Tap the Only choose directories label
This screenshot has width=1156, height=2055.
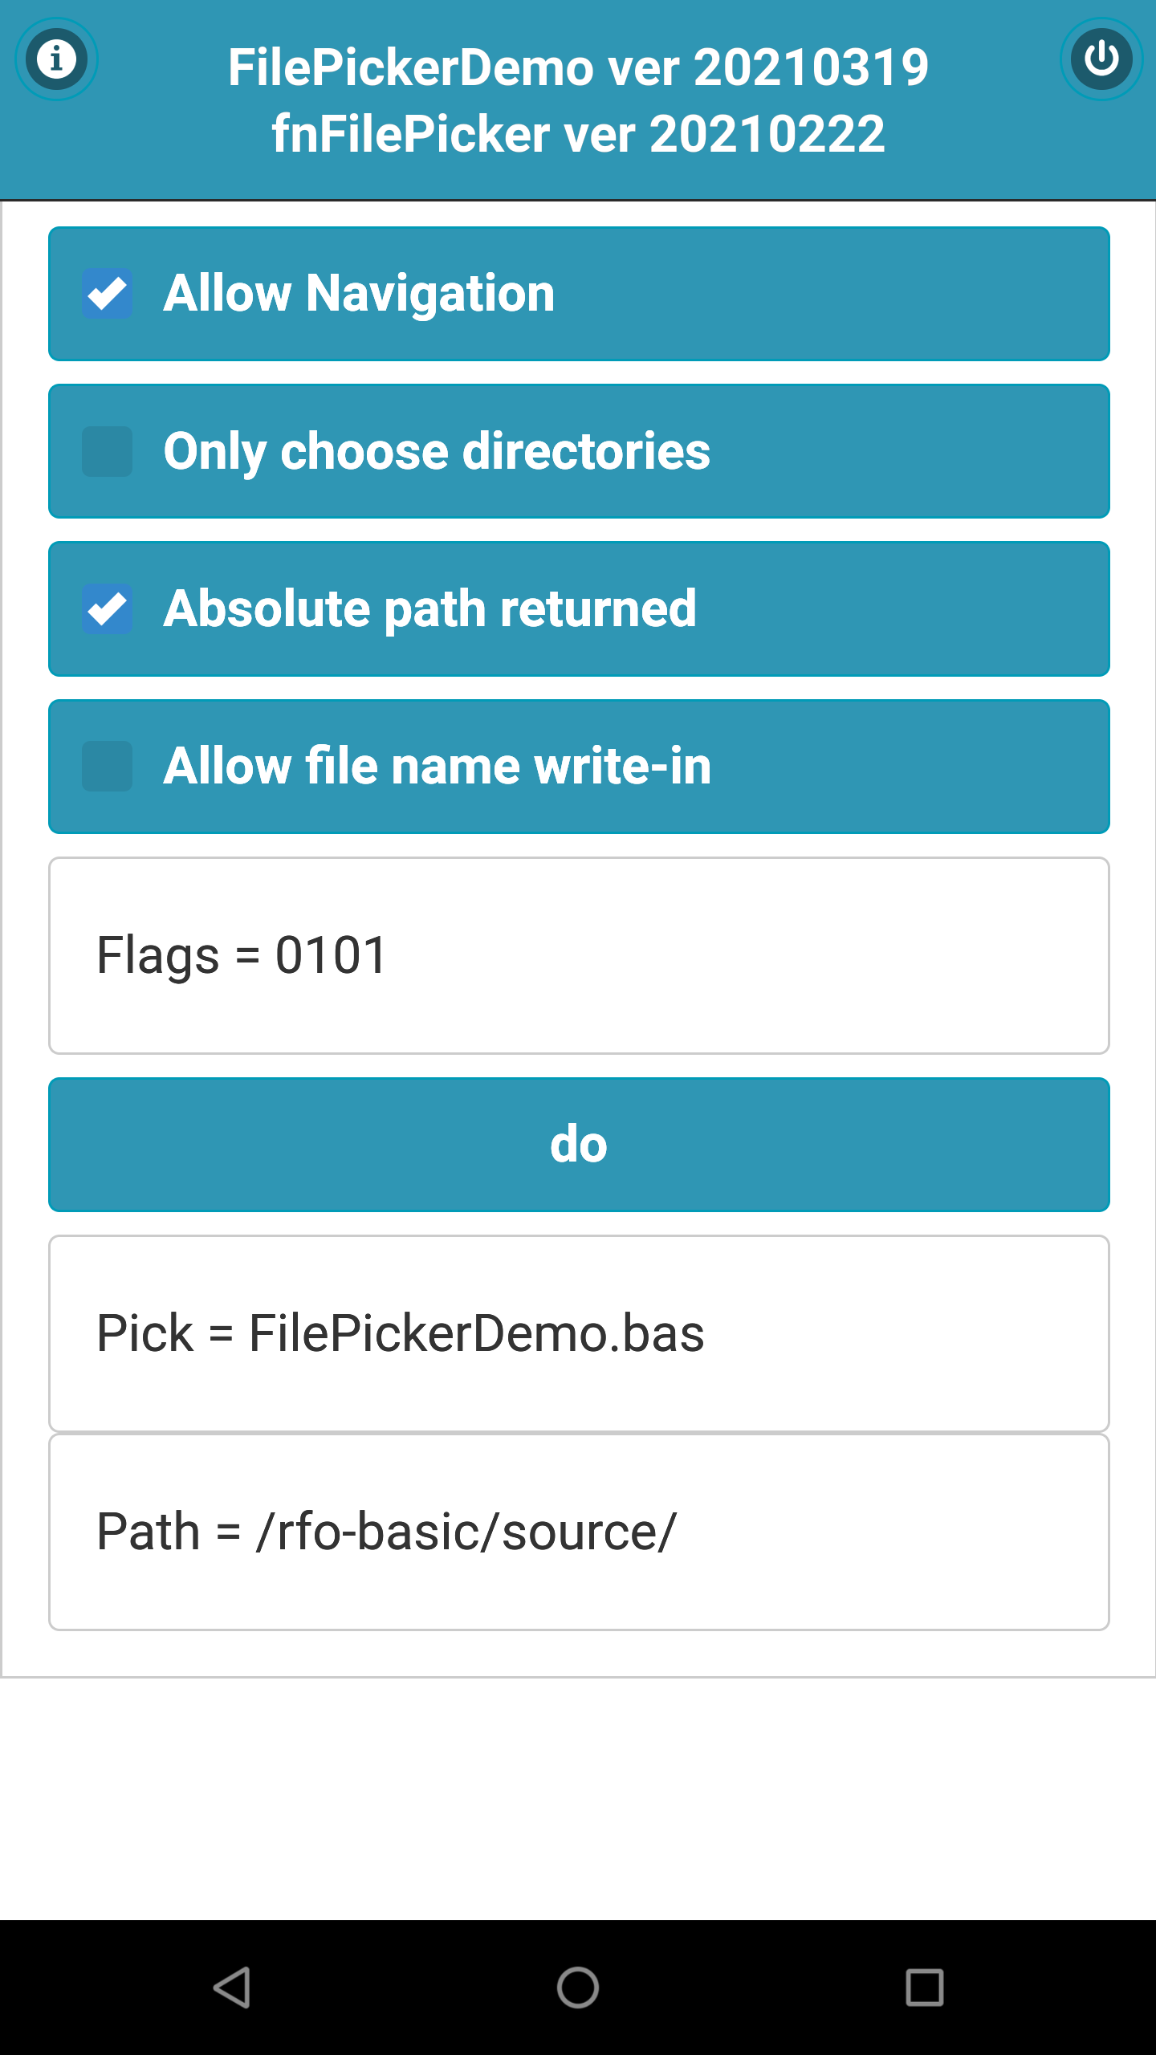437,451
